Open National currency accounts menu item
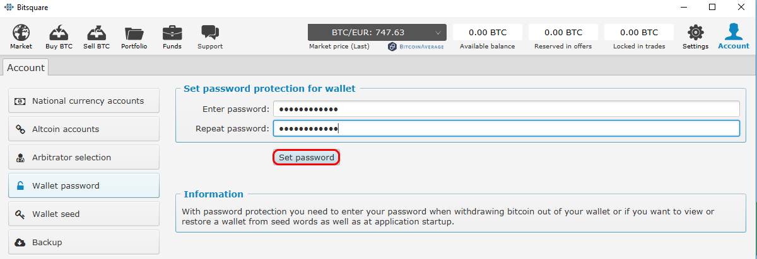 [x=84, y=101]
